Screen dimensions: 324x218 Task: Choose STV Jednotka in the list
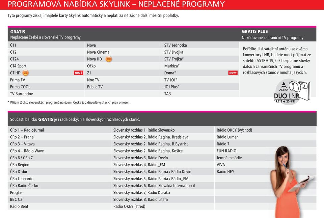pos(200,45)
